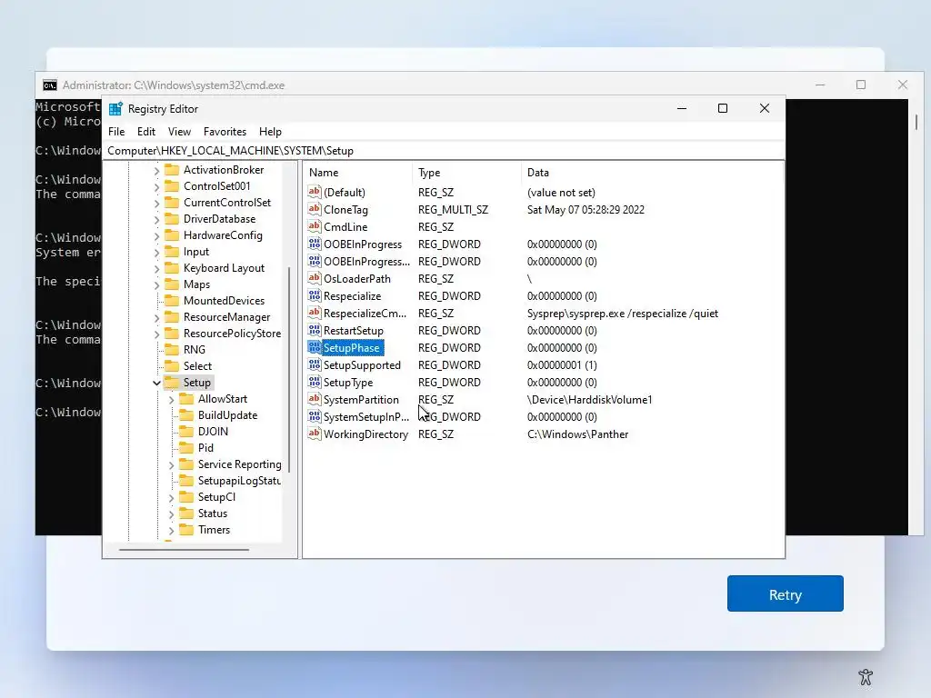This screenshot has height=698, width=931.
Task: Select the OOBEInProgress DWORD icon
Action: point(314,244)
